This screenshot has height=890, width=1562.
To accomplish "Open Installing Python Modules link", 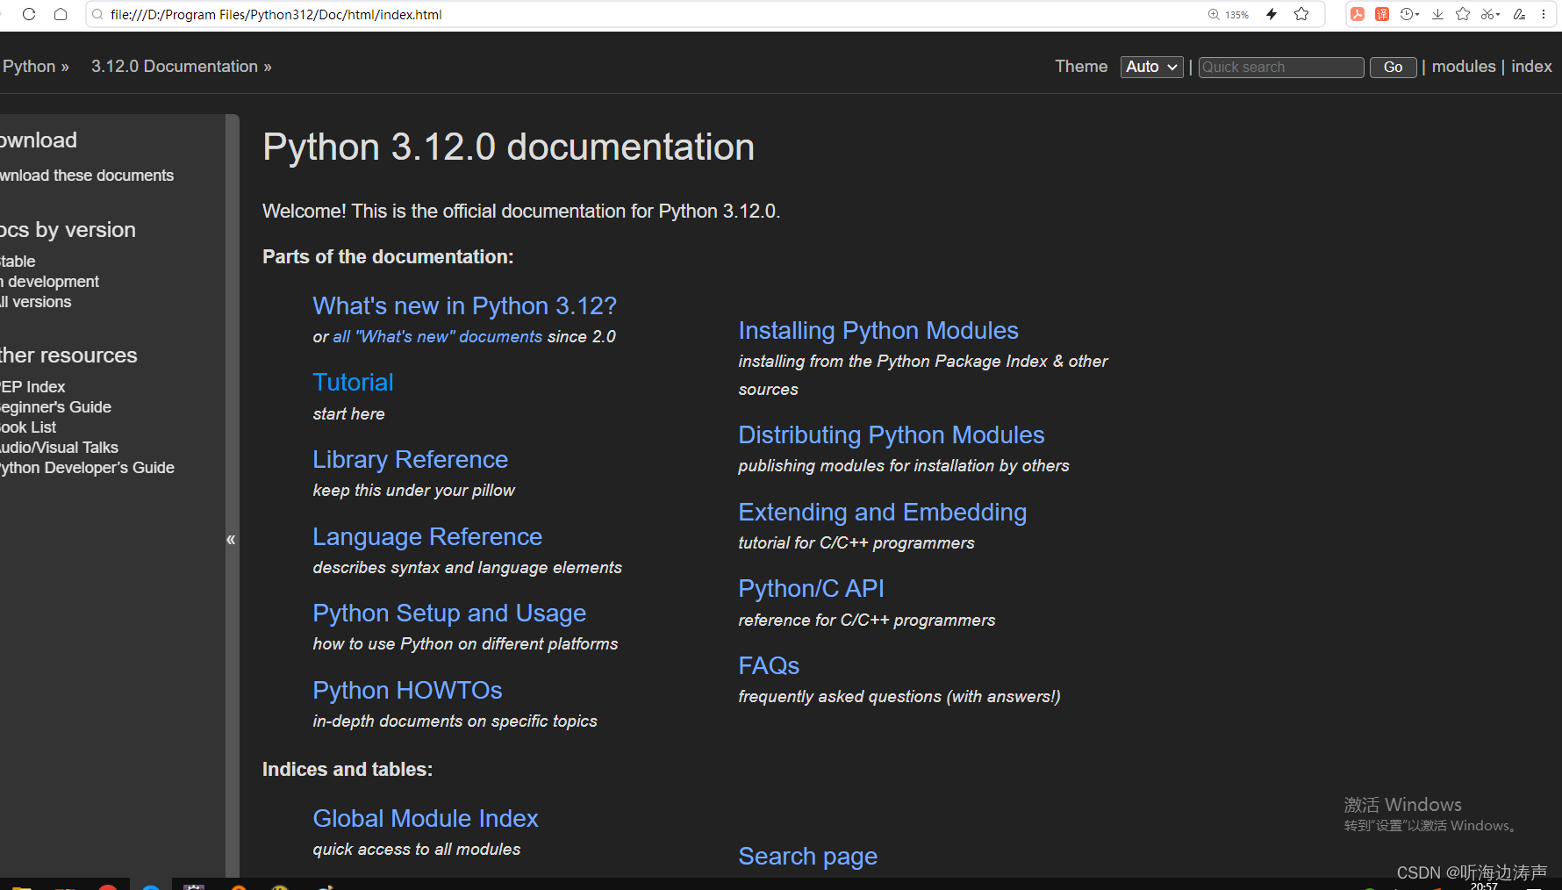I will point(878,331).
